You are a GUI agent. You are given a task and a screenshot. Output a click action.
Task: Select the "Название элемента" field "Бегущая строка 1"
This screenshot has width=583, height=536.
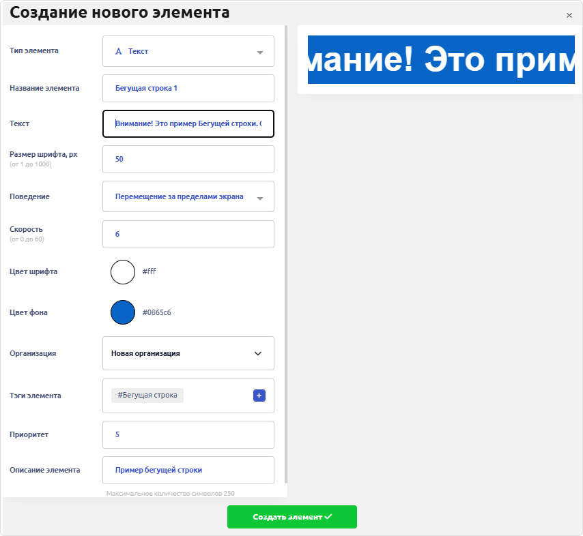click(x=188, y=88)
